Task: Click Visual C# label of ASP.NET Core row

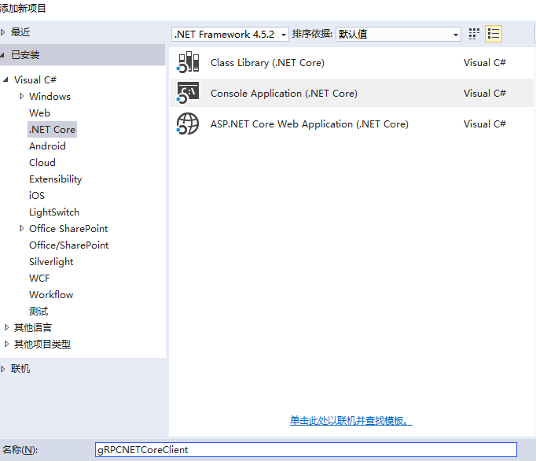Action: (x=484, y=124)
